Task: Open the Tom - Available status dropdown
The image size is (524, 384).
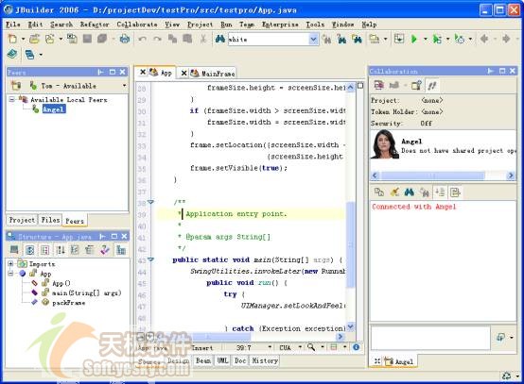Action: (124, 86)
